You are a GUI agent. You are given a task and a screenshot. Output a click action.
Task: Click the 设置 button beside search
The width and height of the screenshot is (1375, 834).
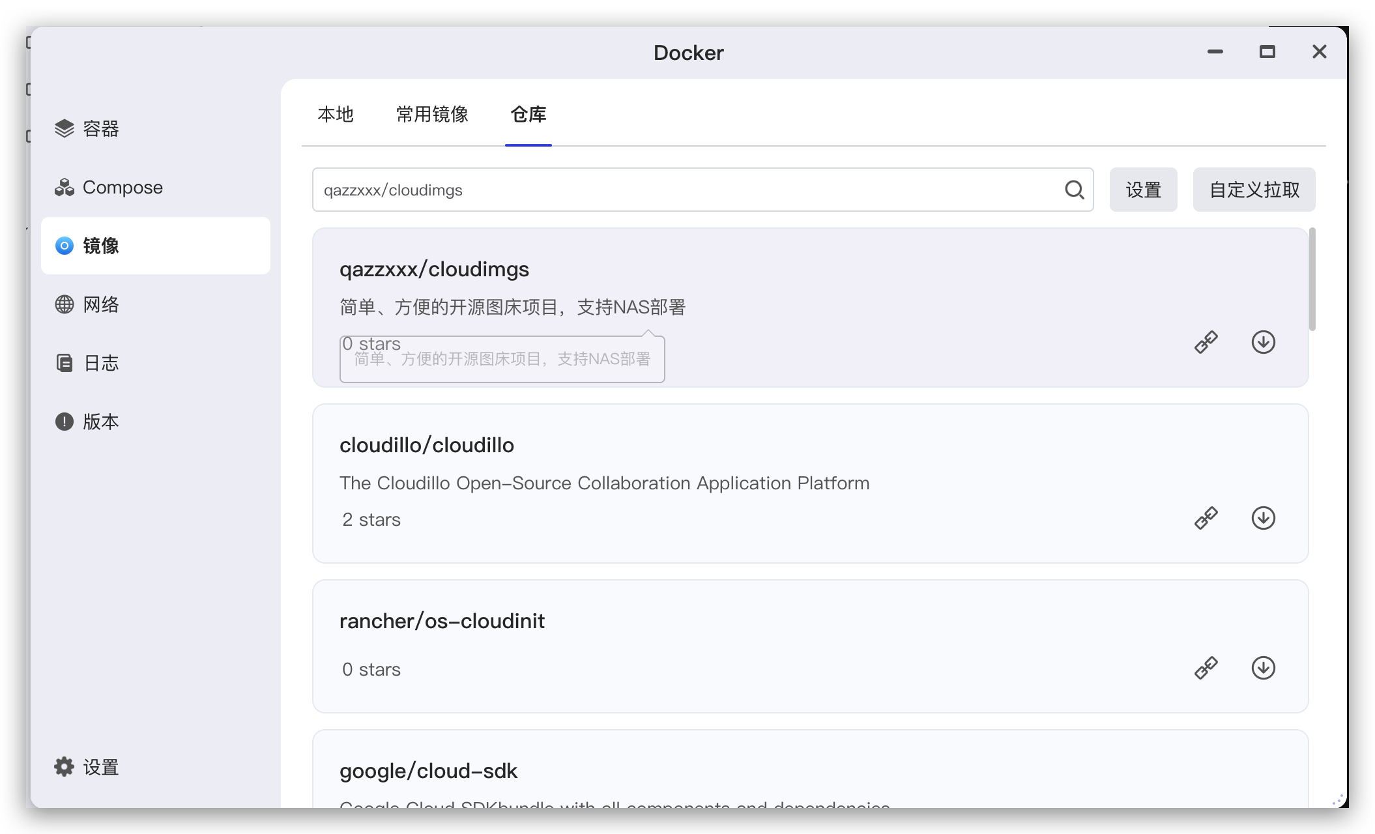pos(1143,190)
